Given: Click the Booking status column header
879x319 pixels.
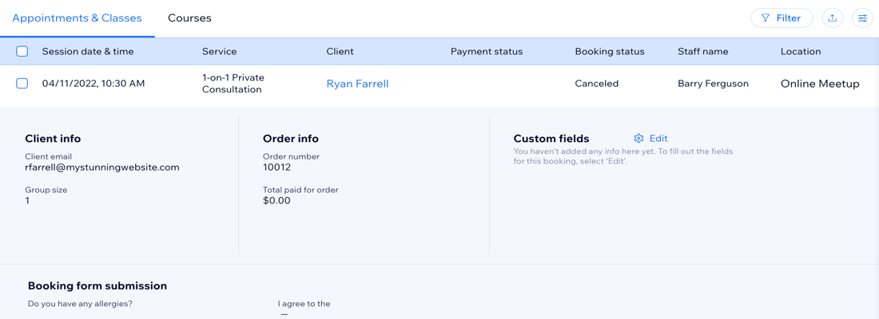Looking at the screenshot, I should pyautogui.click(x=610, y=52).
